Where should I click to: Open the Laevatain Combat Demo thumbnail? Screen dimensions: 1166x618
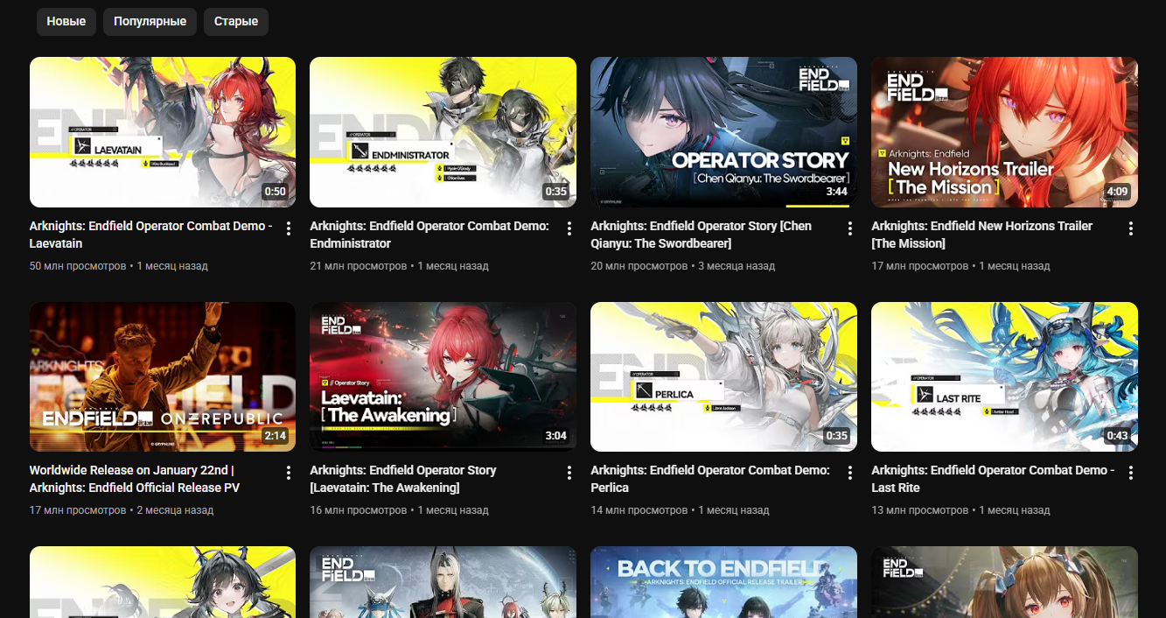click(163, 132)
